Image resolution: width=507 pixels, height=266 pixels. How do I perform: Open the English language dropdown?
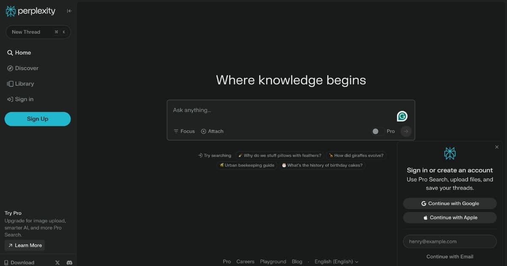pos(336,262)
